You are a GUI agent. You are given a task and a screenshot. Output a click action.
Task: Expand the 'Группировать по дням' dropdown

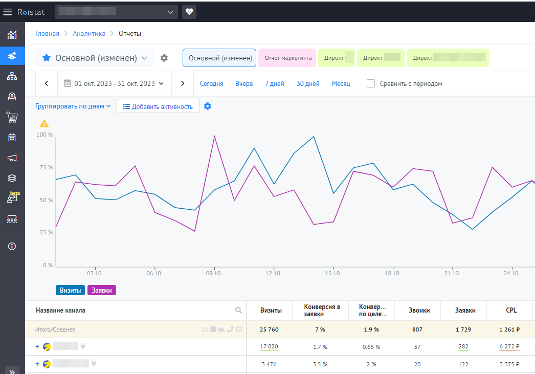click(x=73, y=106)
